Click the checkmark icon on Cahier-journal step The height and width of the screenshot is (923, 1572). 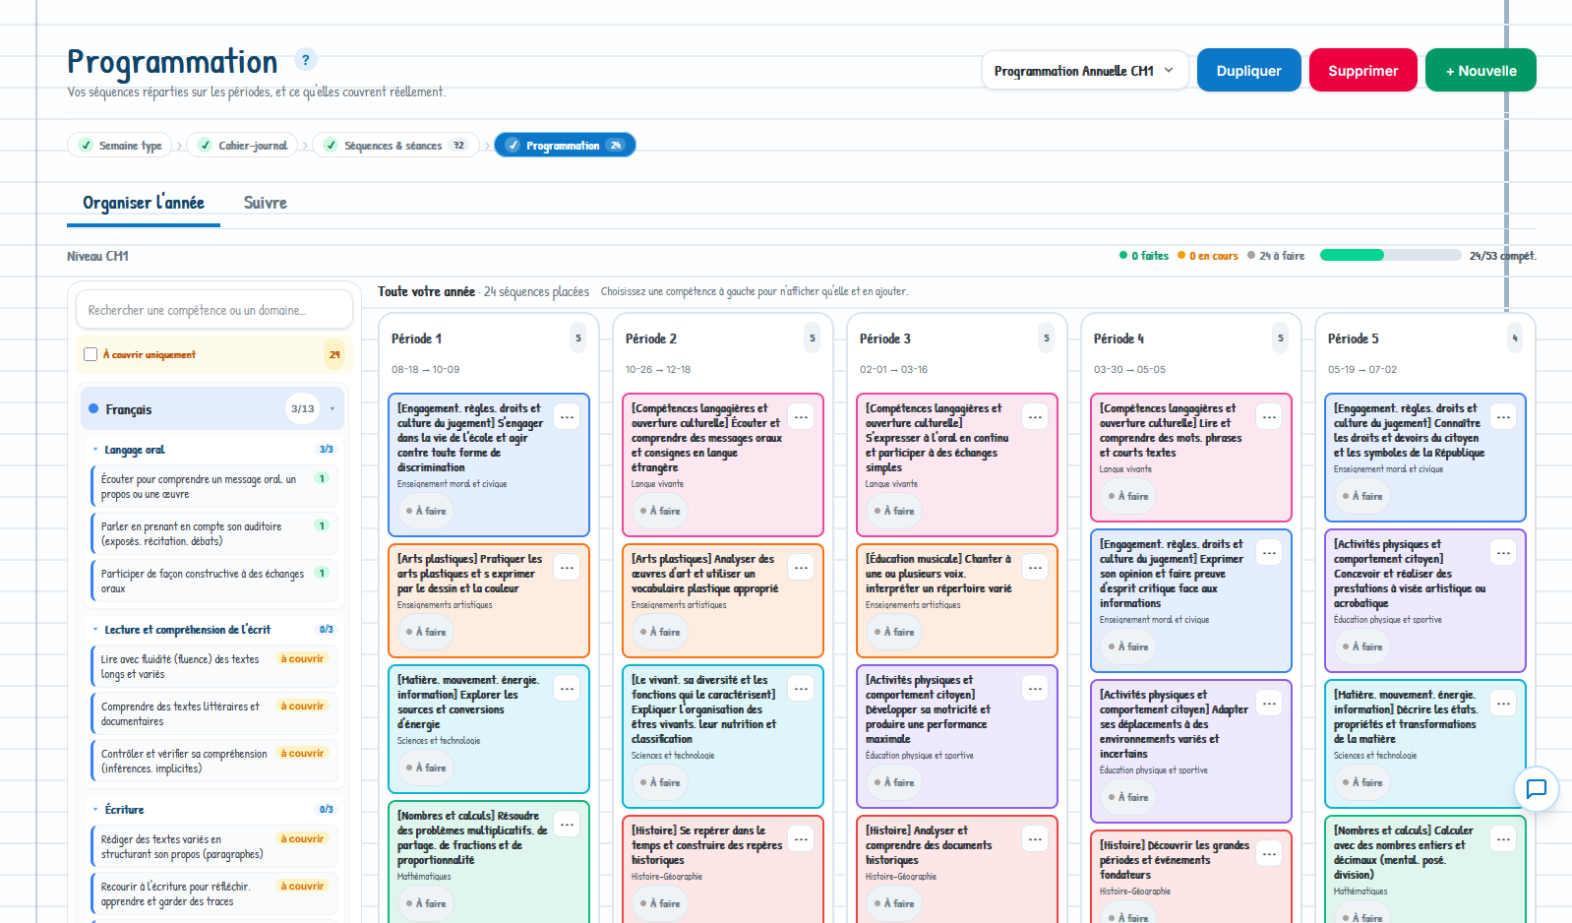[205, 146]
